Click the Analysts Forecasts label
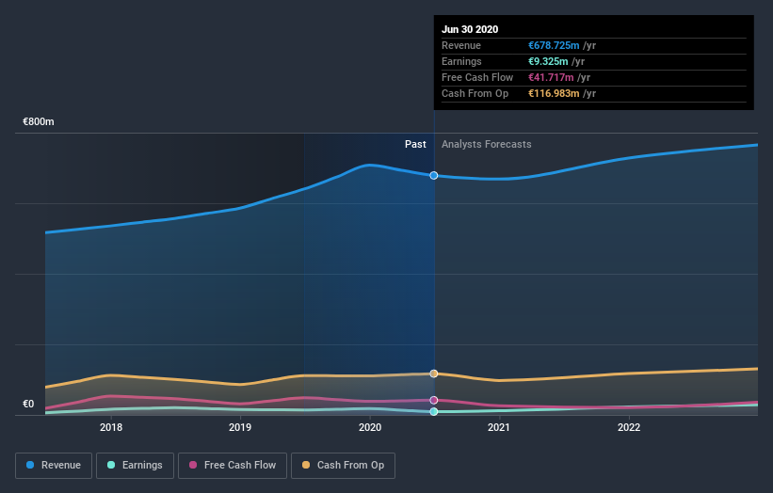 [487, 144]
